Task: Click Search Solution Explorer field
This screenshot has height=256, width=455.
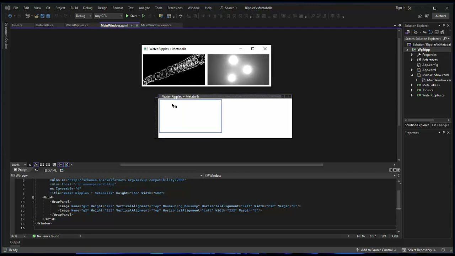Action: point(427,39)
